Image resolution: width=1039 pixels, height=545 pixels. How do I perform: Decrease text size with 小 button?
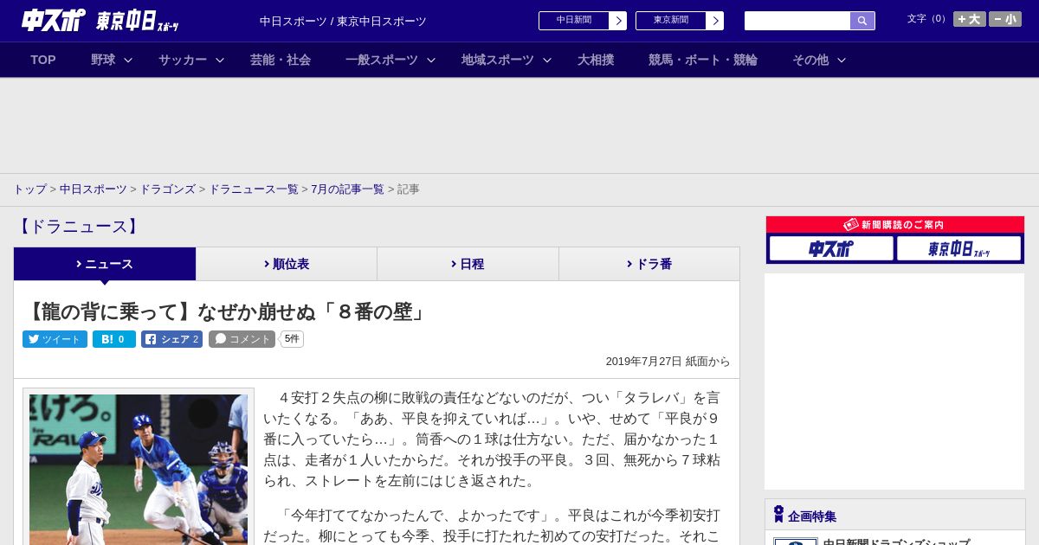pyautogui.click(x=1005, y=19)
